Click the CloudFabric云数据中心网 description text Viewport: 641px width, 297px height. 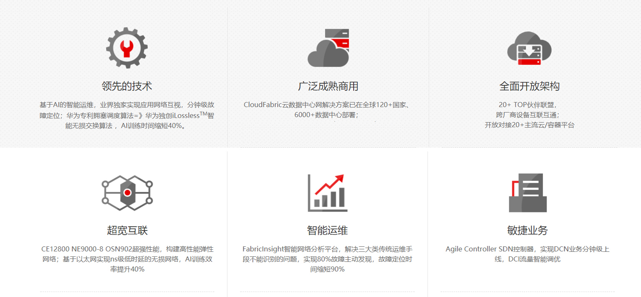click(x=328, y=110)
